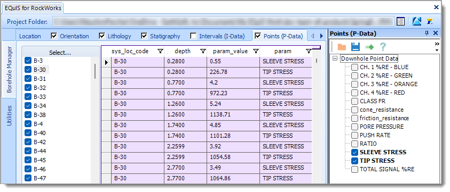The image size is (450, 192).
Task: Click the cell with value 972.23
Action: [x=233, y=93]
